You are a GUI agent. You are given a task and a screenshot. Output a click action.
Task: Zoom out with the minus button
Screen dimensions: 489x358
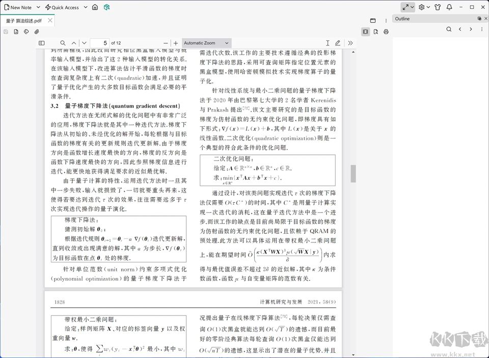(x=166, y=43)
